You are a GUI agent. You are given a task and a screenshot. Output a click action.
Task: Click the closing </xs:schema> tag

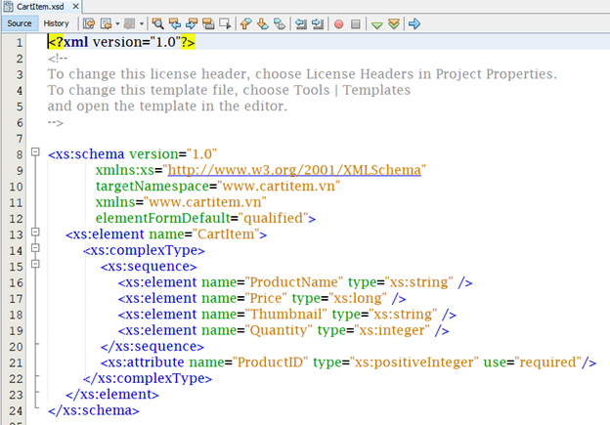[94, 410]
